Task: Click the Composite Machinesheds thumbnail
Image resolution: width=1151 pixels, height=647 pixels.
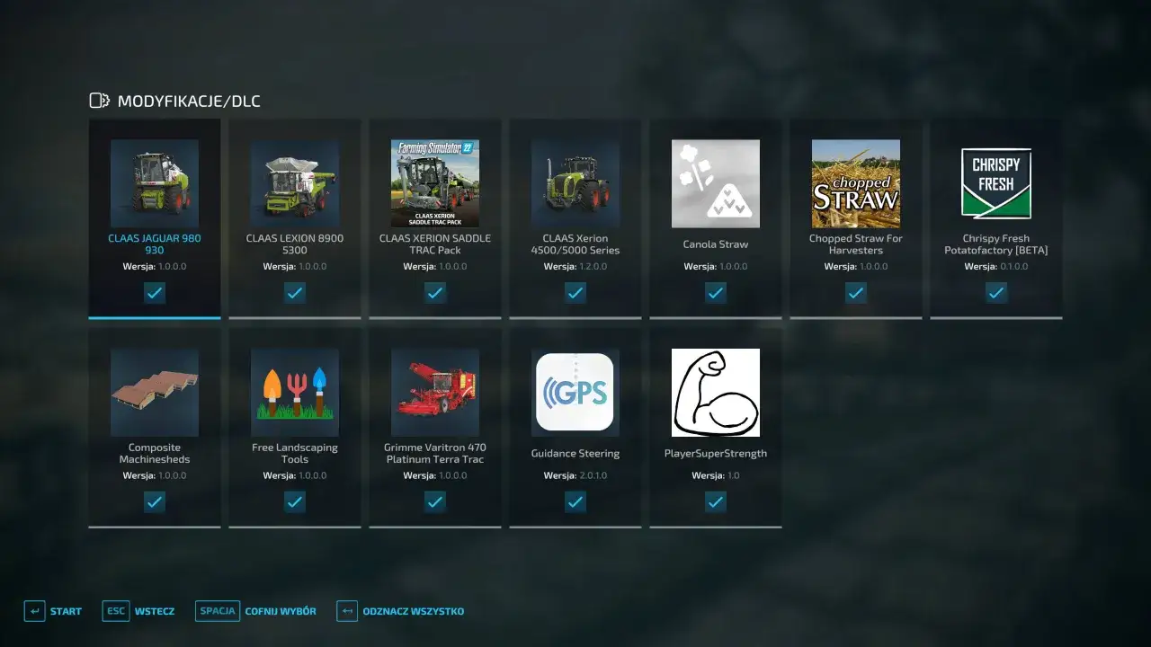Action: click(x=155, y=393)
